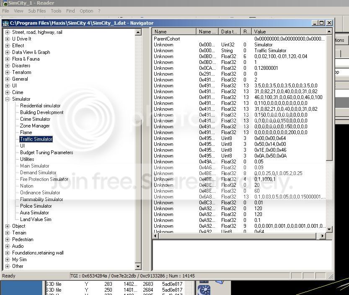Close the Navigator window
Screen dimensions: 349x295
[x=329, y=23]
